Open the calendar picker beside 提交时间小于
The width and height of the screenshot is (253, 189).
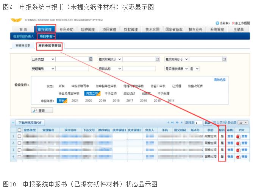coord(224,59)
